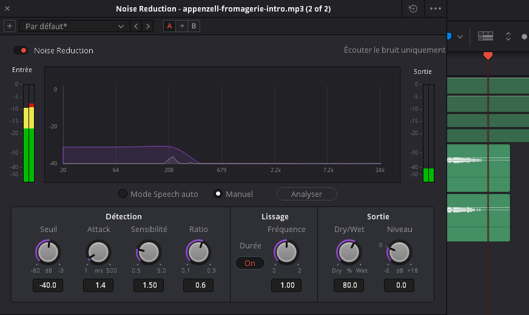The width and height of the screenshot is (529, 315).
Task: Click the Niveau knob
Action: pyautogui.click(x=399, y=252)
